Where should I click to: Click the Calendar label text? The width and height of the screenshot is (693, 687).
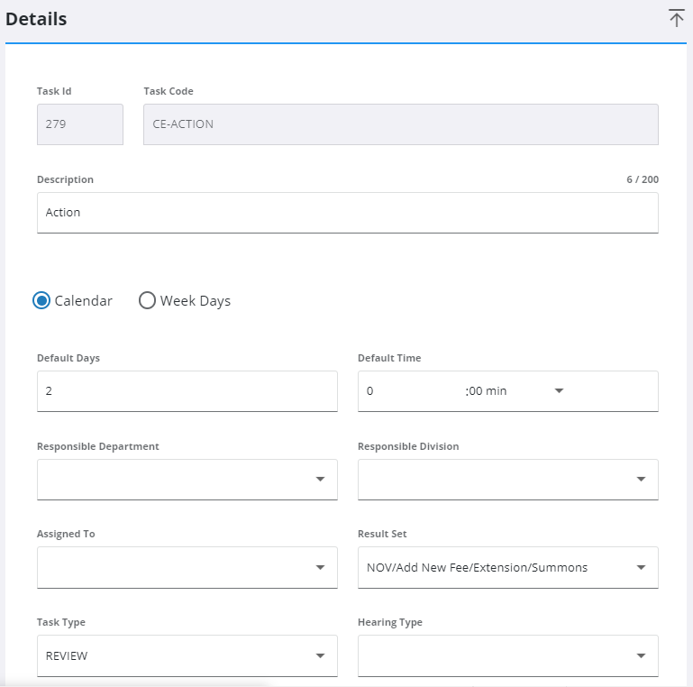(83, 301)
